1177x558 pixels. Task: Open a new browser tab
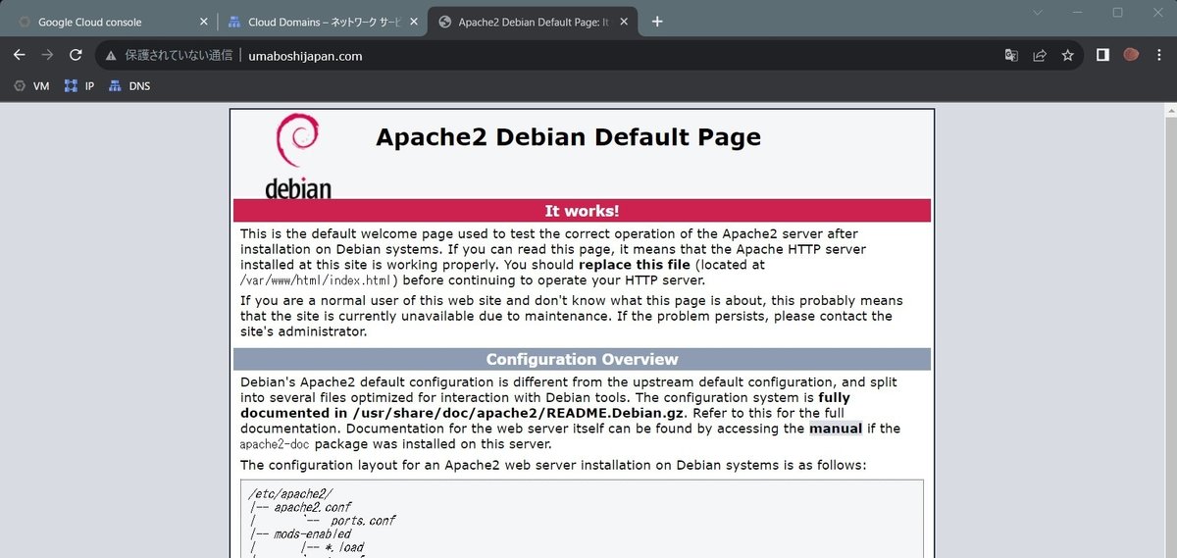(x=657, y=22)
